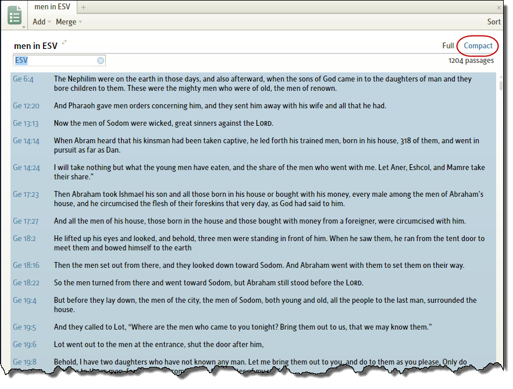Click the '1204 passages' count text

(x=471, y=61)
